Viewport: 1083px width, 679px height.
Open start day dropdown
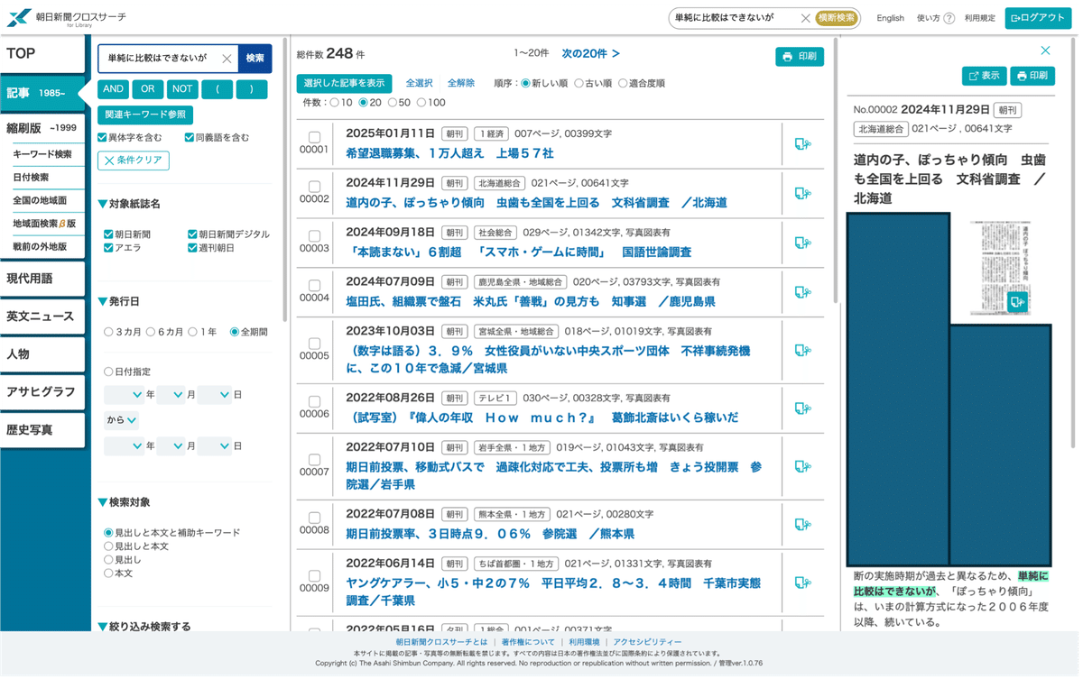point(215,395)
